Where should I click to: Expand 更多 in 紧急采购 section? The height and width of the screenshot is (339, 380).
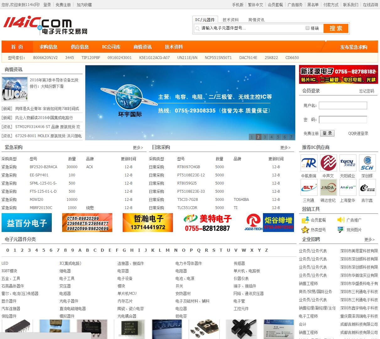[138, 148]
